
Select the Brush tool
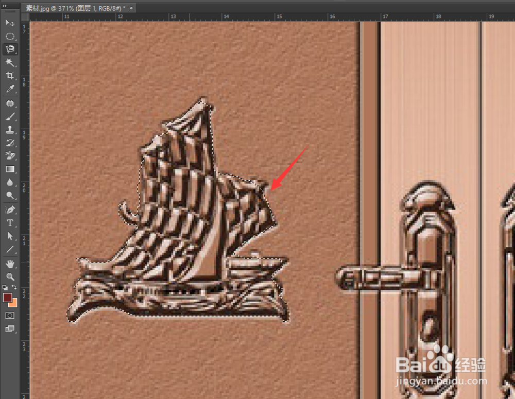[x=10, y=116]
